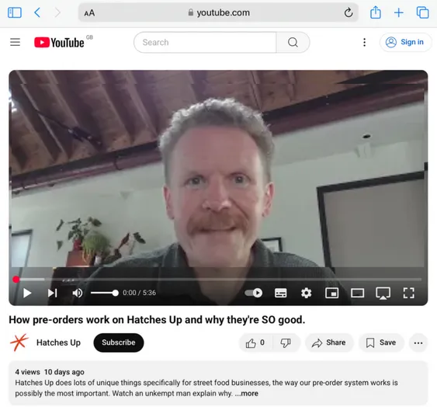Toggle the autoplay switch
This screenshot has width=437, height=407.
[x=253, y=293]
